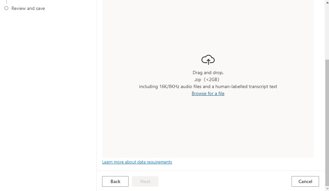Click grey drop zone below Browse link
The height and width of the screenshot is (191, 329).
click(x=208, y=129)
